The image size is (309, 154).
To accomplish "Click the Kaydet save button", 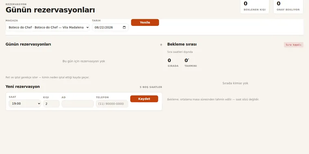I will tap(144, 99).
